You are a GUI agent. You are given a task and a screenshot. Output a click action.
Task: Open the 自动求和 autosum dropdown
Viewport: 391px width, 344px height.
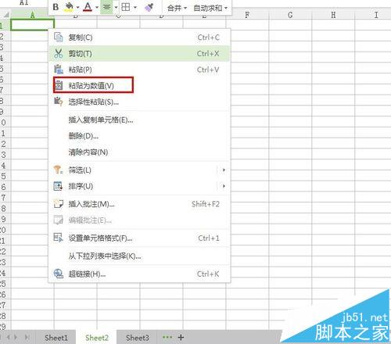click(210, 8)
